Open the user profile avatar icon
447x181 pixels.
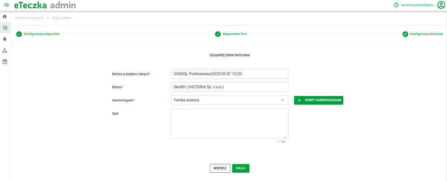point(440,5)
